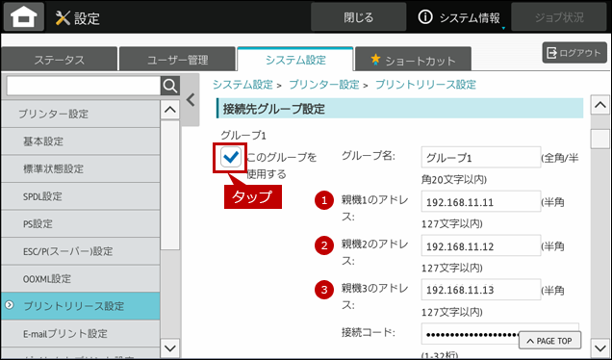Click the ログアウト button
The width and height of the screenshot is (612, 360).
[x=574, y=53]
